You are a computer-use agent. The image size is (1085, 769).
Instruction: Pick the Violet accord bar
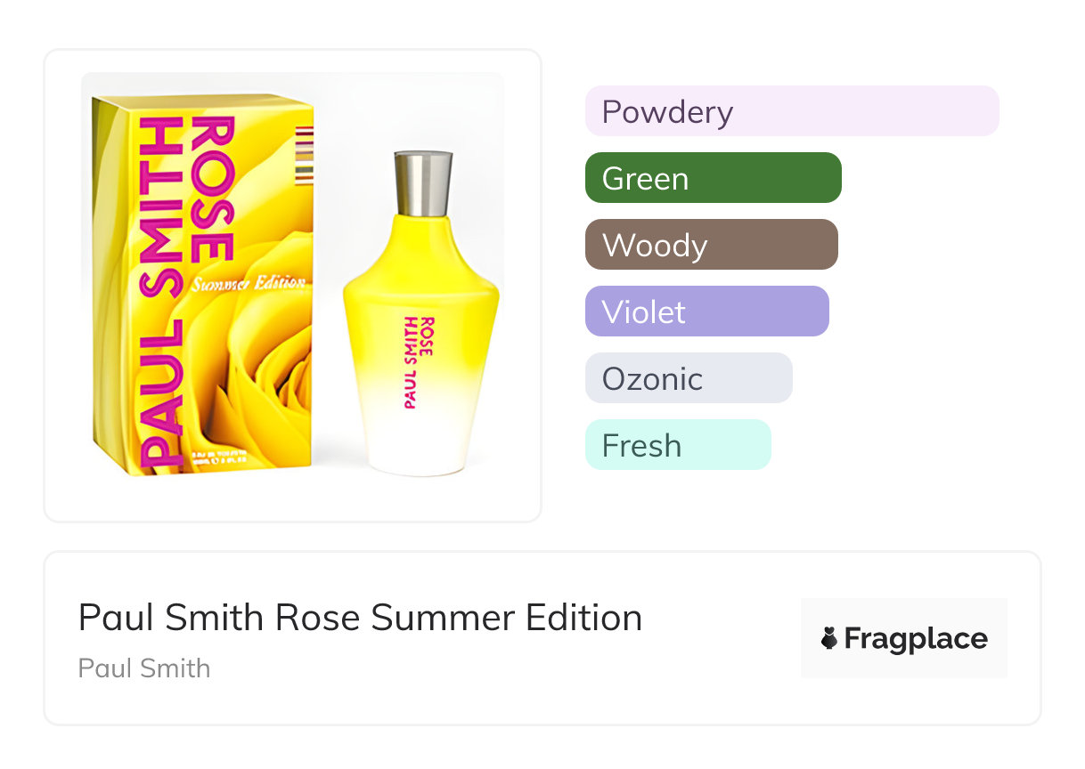706,312
